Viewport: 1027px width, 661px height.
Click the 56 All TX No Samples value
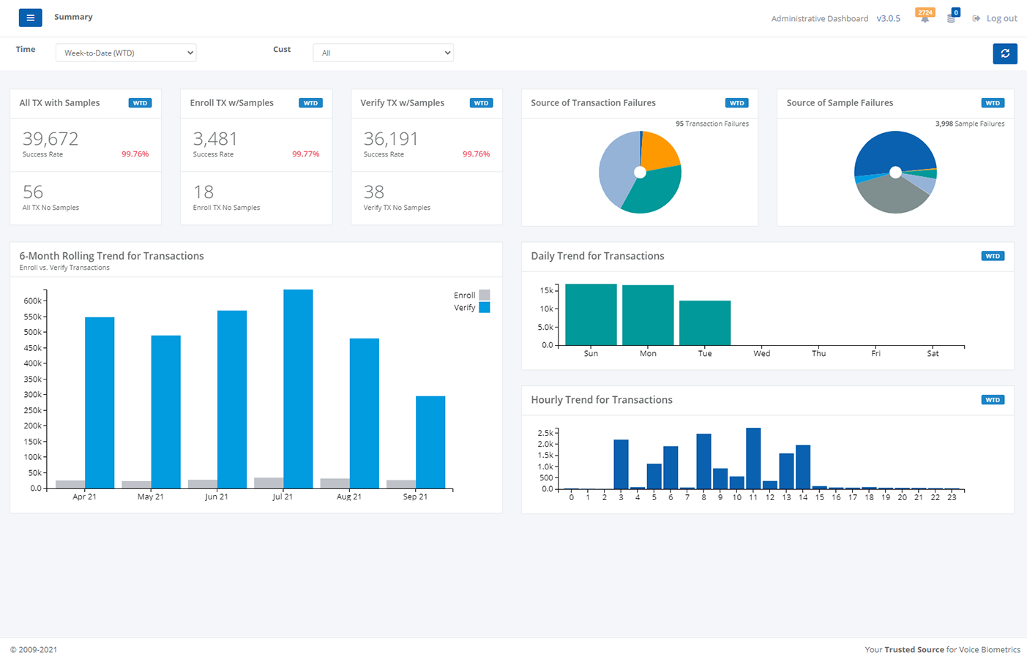[33, 192]
